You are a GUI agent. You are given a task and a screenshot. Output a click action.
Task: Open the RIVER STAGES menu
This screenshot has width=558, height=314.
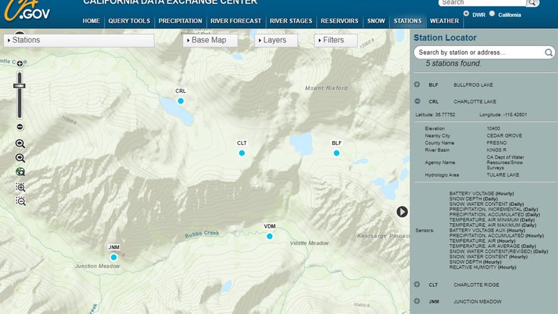[291, 21]
